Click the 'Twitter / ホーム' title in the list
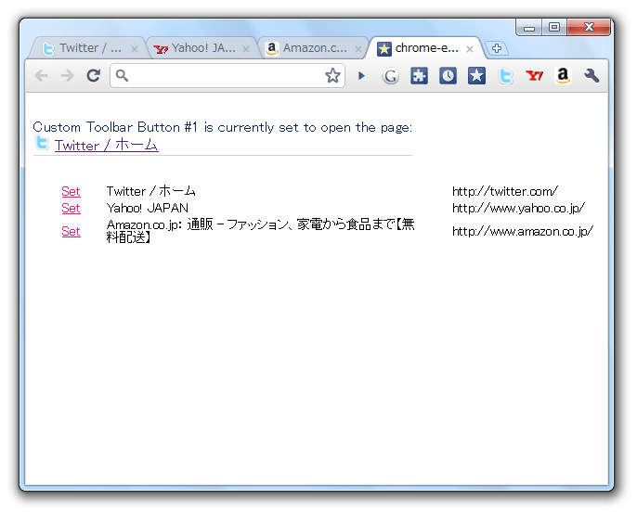The height and width of the screenshot is (512, 637). pos(150,191)
